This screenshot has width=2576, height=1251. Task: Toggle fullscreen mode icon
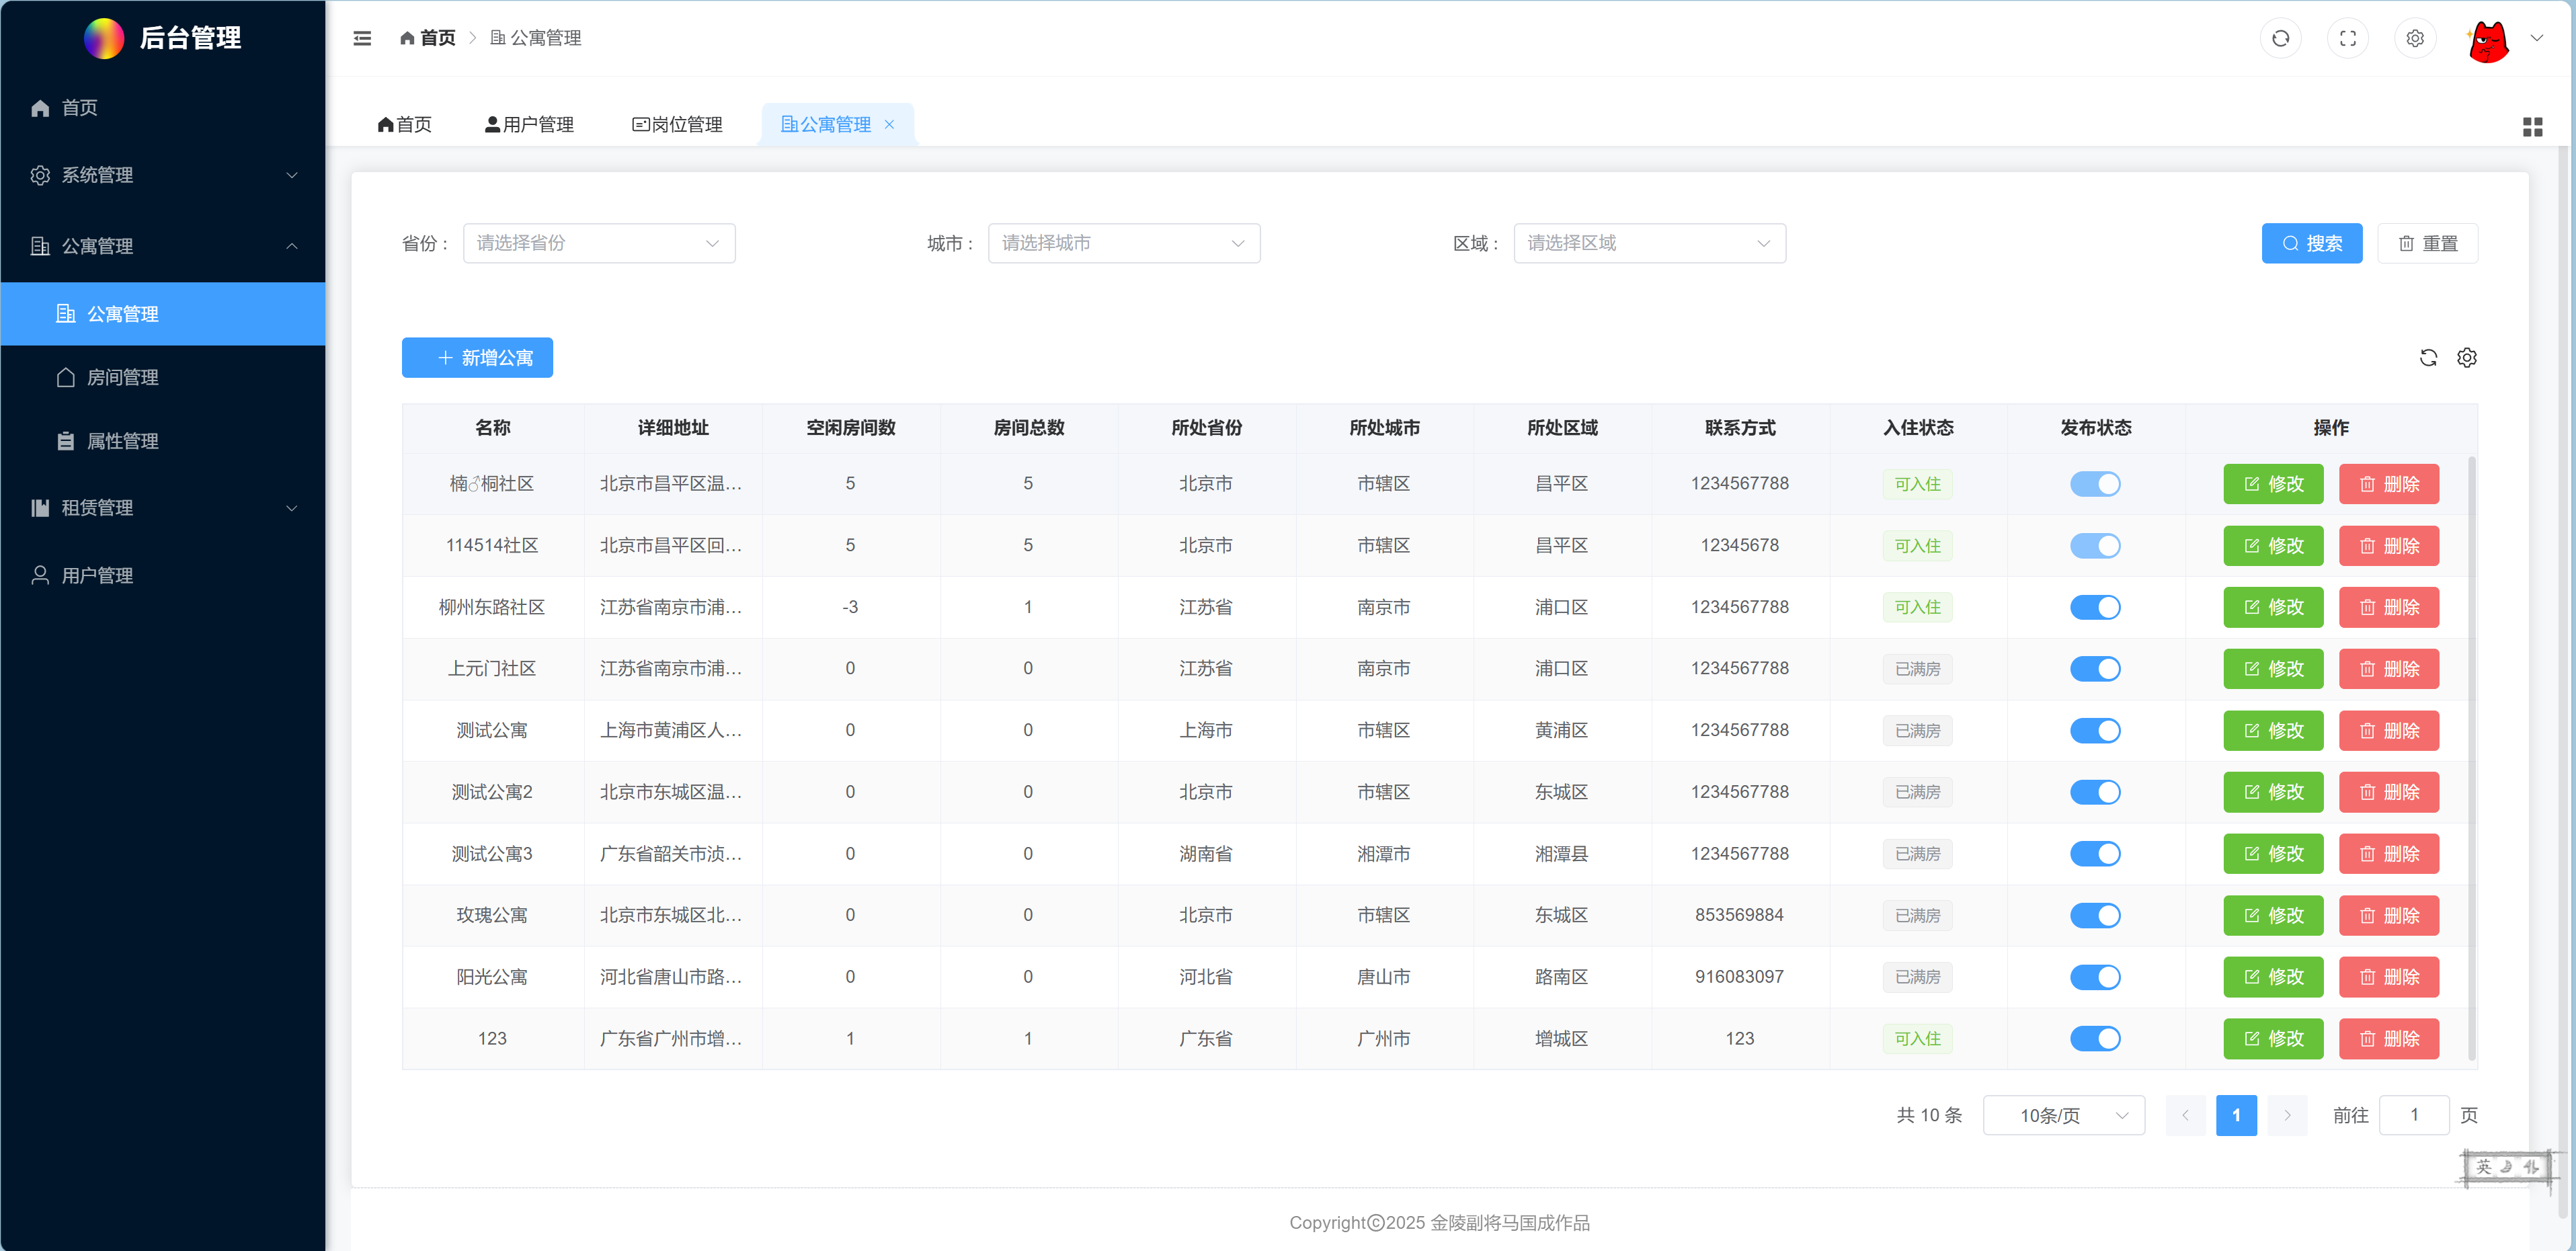tap(2348, 38)
